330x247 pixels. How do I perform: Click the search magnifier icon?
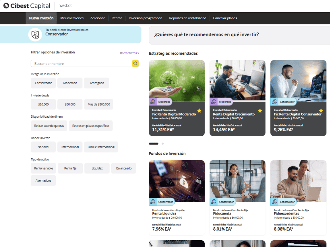135,63
